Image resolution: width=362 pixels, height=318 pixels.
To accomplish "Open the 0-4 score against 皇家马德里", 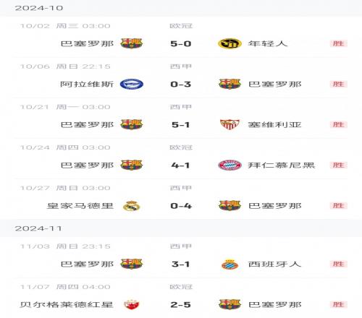I will pos(181,206).
